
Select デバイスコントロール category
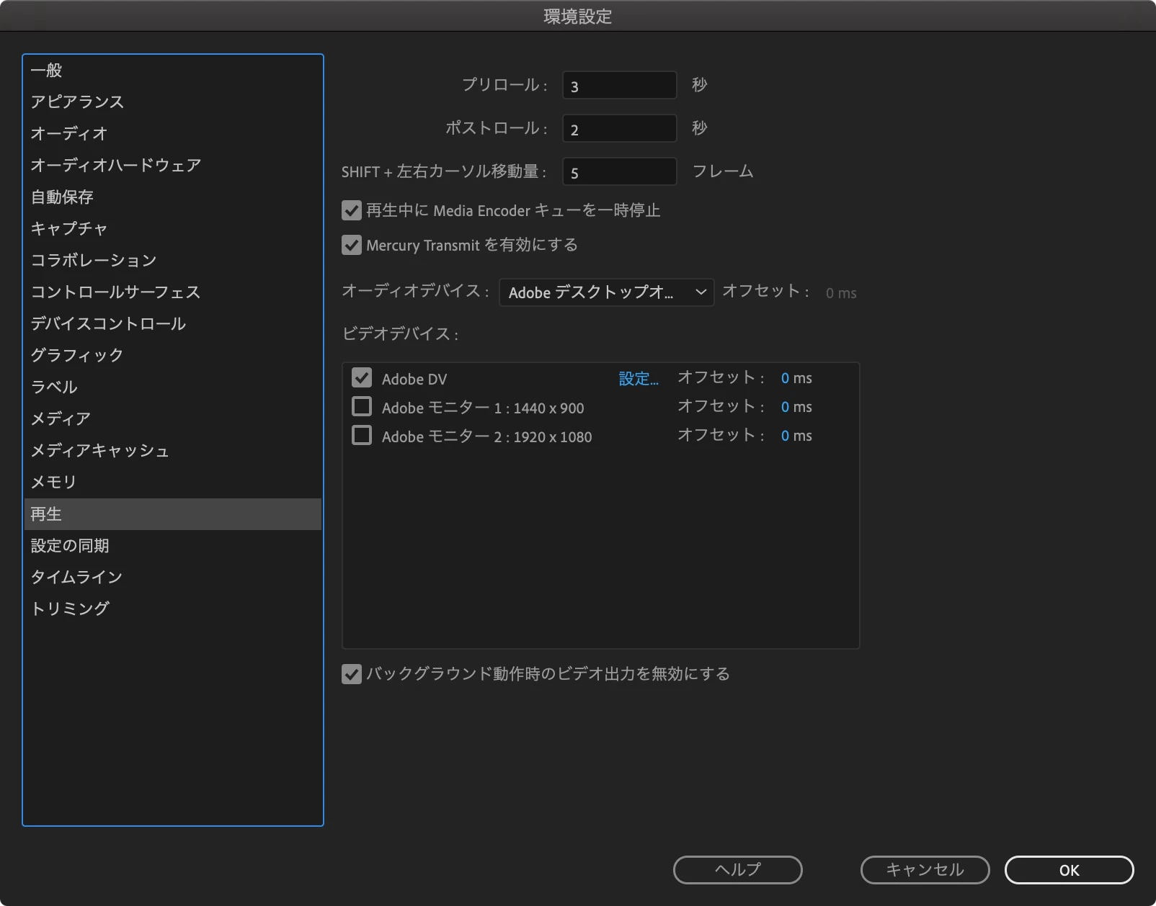(x=172, y=324)
